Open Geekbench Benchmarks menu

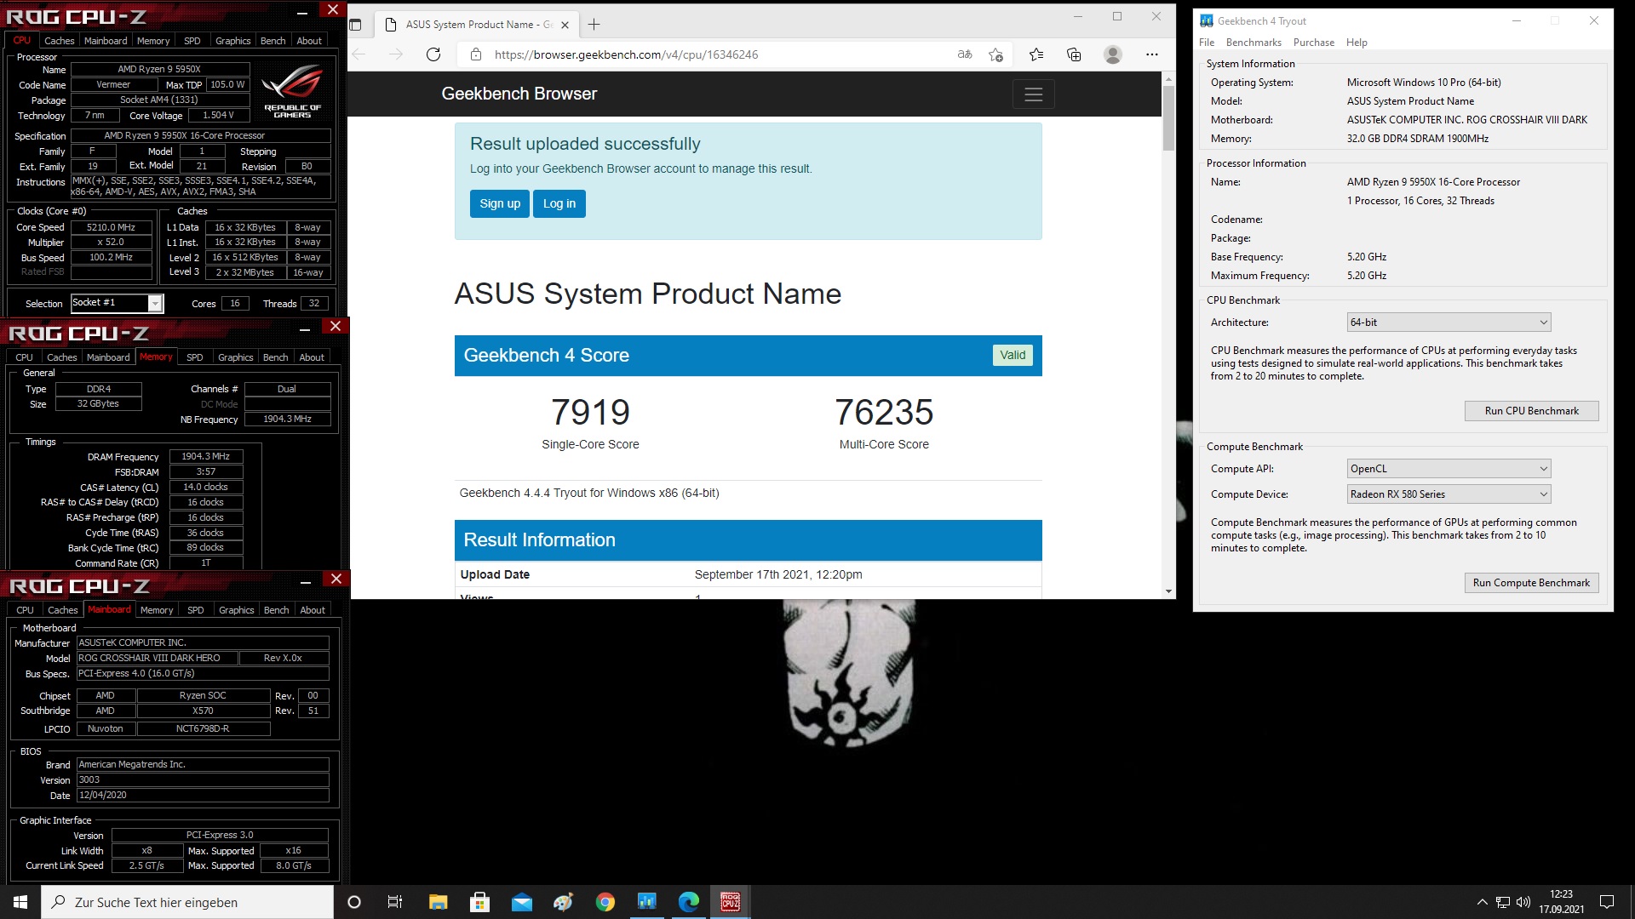1253,43
